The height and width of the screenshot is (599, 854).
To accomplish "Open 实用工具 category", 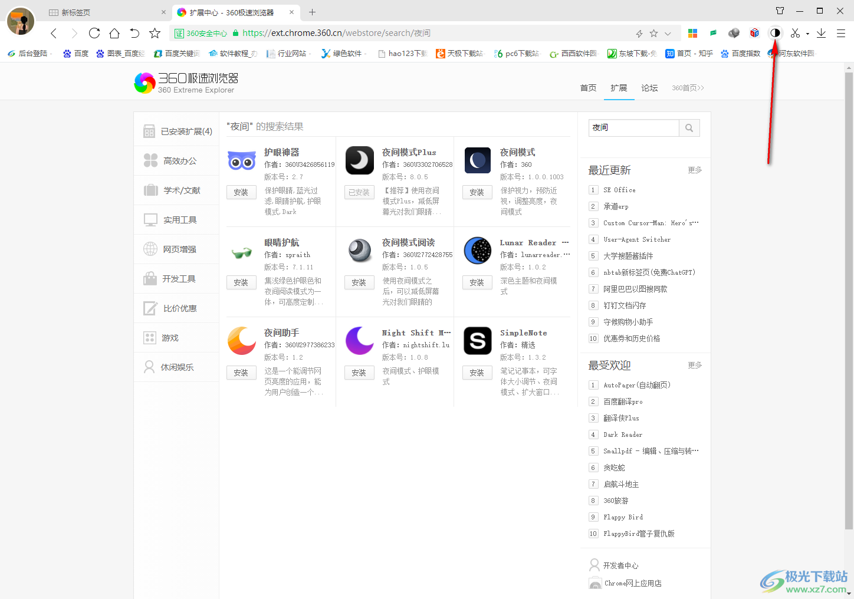I will [176, 220].
